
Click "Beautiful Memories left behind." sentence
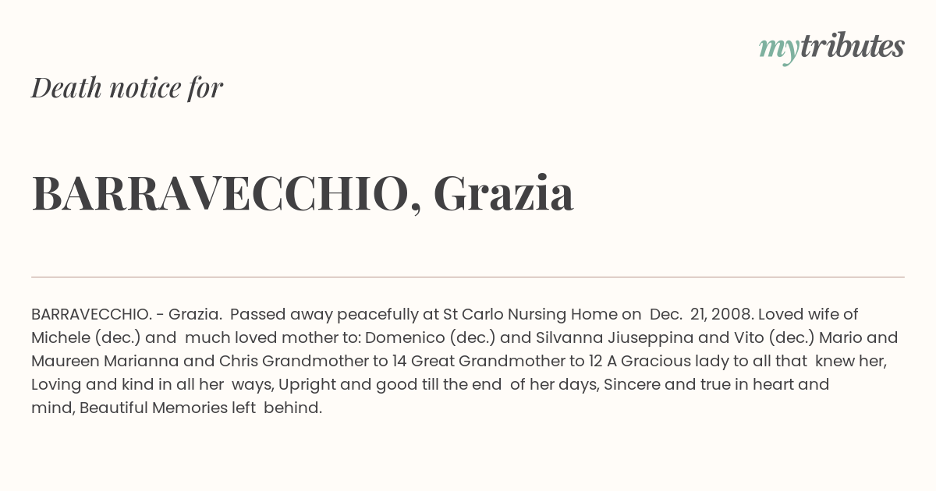200,408
